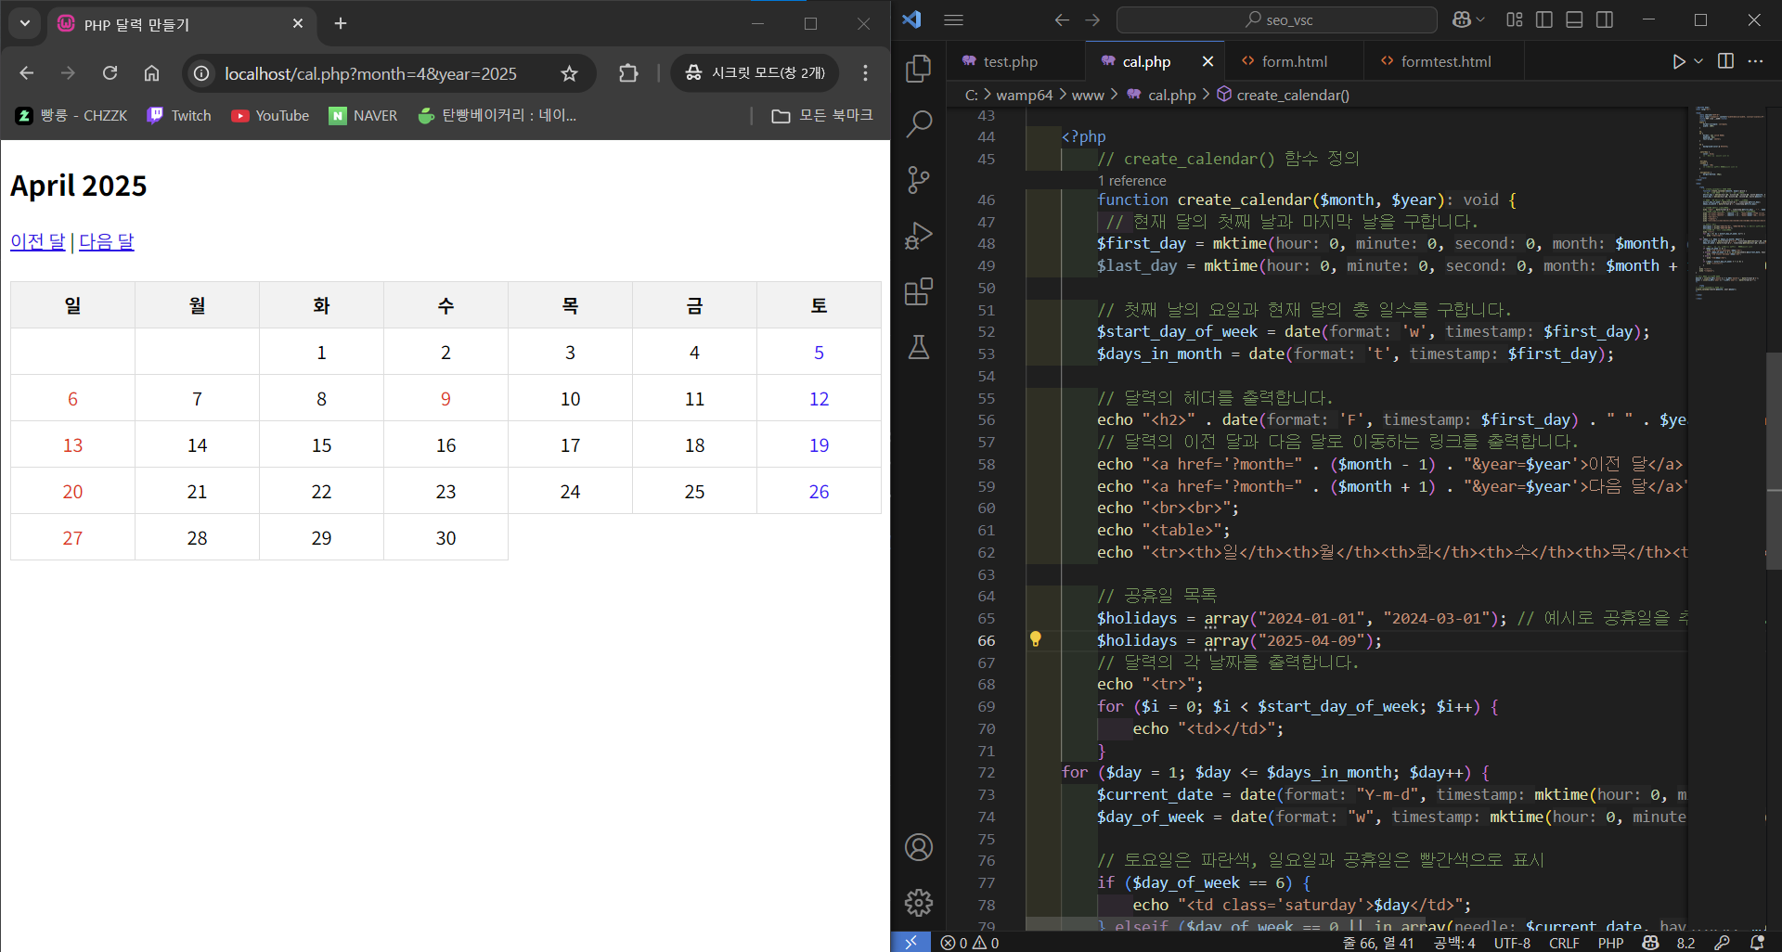The height and width of the screenshot is (952, 1782).
Task: Open the Explorer view in VS Code
Action: 918,68
